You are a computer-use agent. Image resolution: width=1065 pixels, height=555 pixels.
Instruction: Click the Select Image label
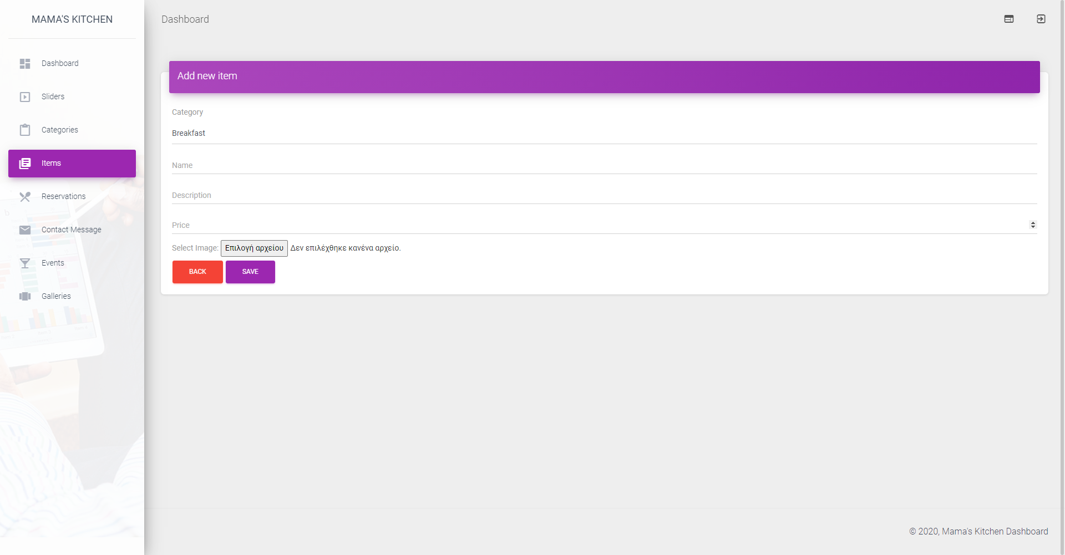click(195, 248)
